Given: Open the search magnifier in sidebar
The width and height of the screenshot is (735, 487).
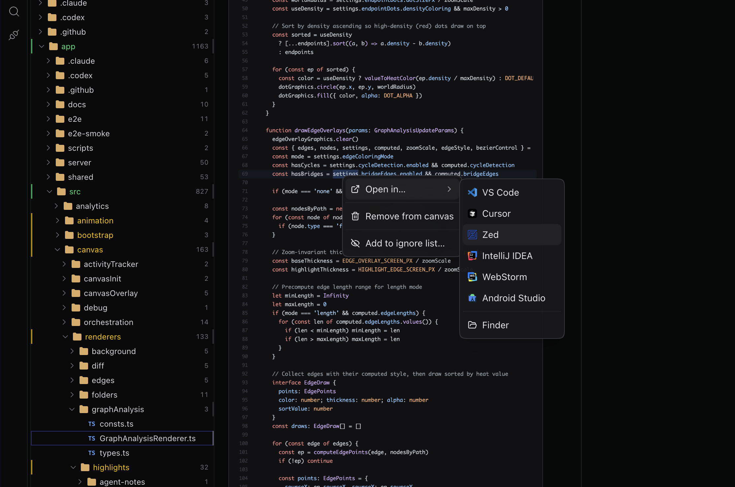Looking at the screenshot, I should (14, 12).
